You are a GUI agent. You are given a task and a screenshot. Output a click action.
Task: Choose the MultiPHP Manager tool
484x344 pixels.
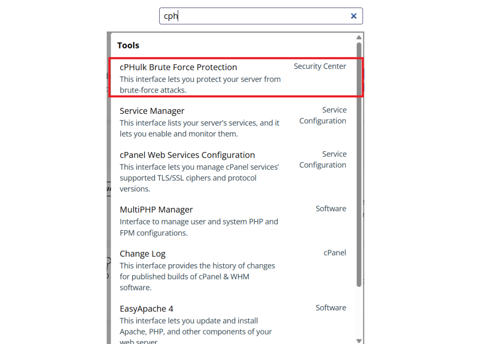coord(156,210)
